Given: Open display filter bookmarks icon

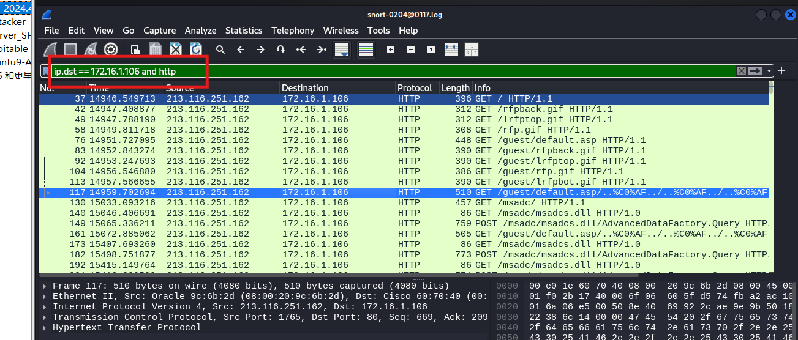Looking at the screenshot, I should (x=45, y=72).
